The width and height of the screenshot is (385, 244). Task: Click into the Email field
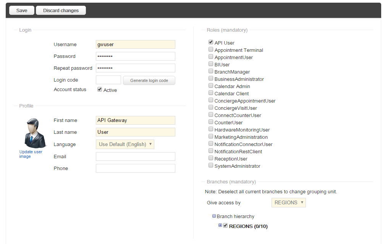pos(135,157)
